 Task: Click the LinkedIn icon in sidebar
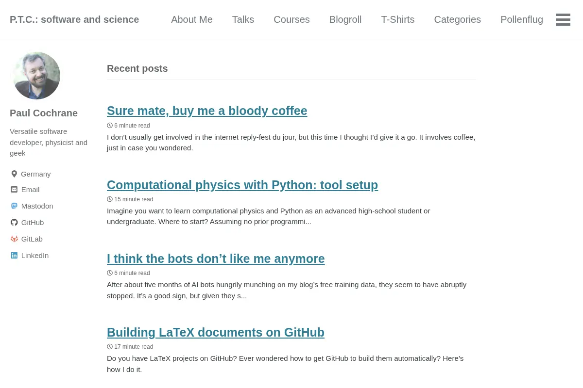(14, 255)
